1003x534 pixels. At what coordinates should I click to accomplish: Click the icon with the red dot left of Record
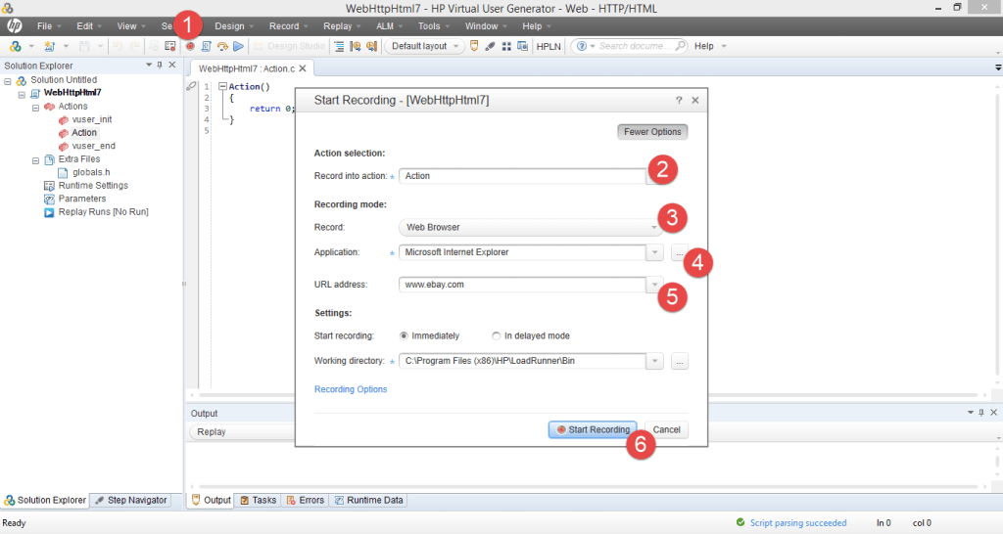[170, 46]
